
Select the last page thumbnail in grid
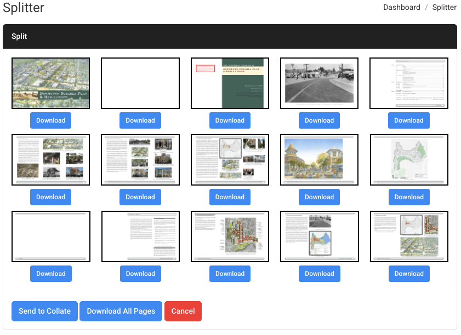pyautogui.click(x=409, y=236)
